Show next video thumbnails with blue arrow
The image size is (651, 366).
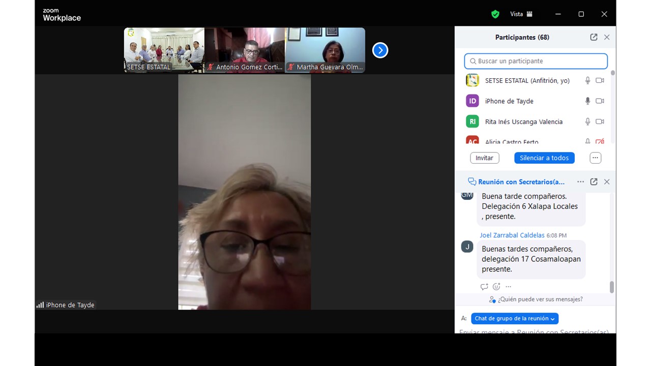(380, 50)
